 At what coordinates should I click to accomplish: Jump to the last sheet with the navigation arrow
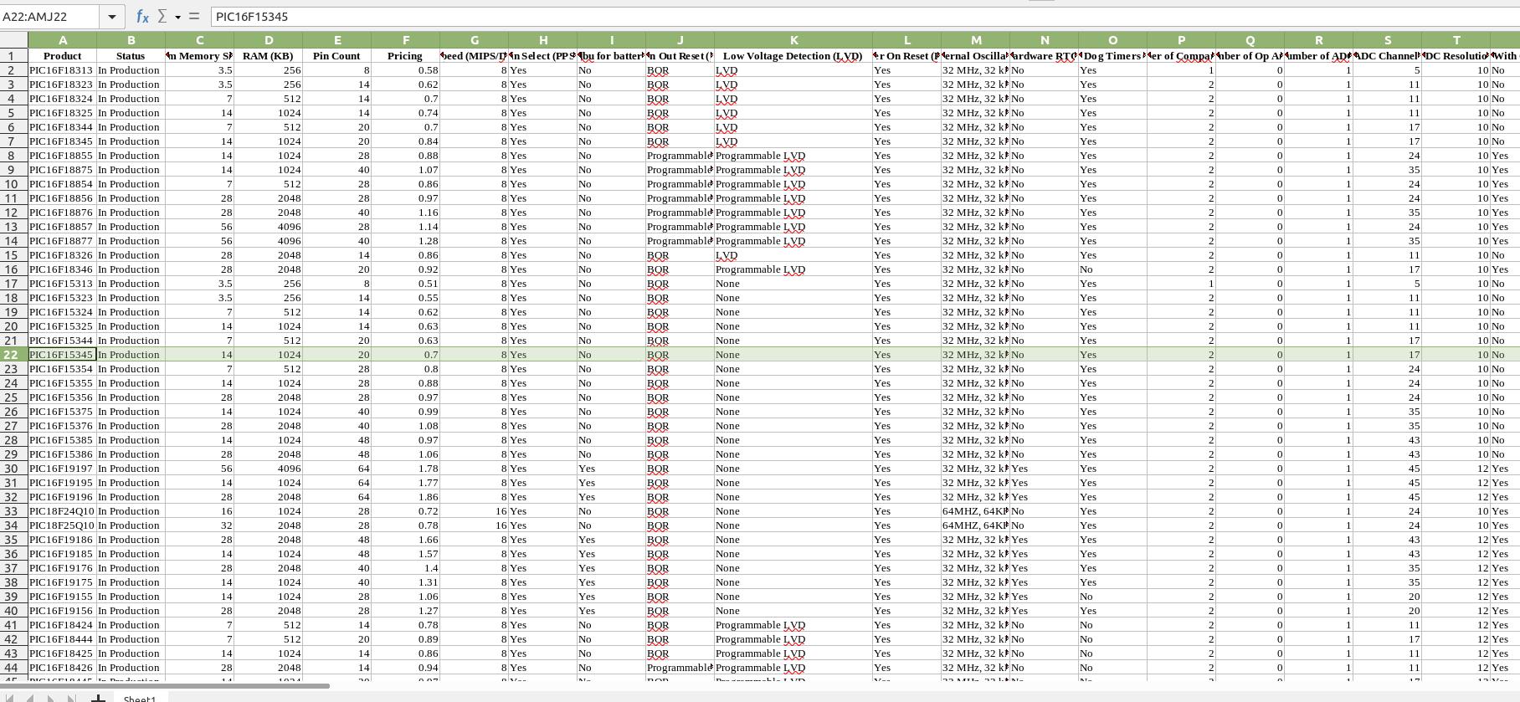click(71, 698)
